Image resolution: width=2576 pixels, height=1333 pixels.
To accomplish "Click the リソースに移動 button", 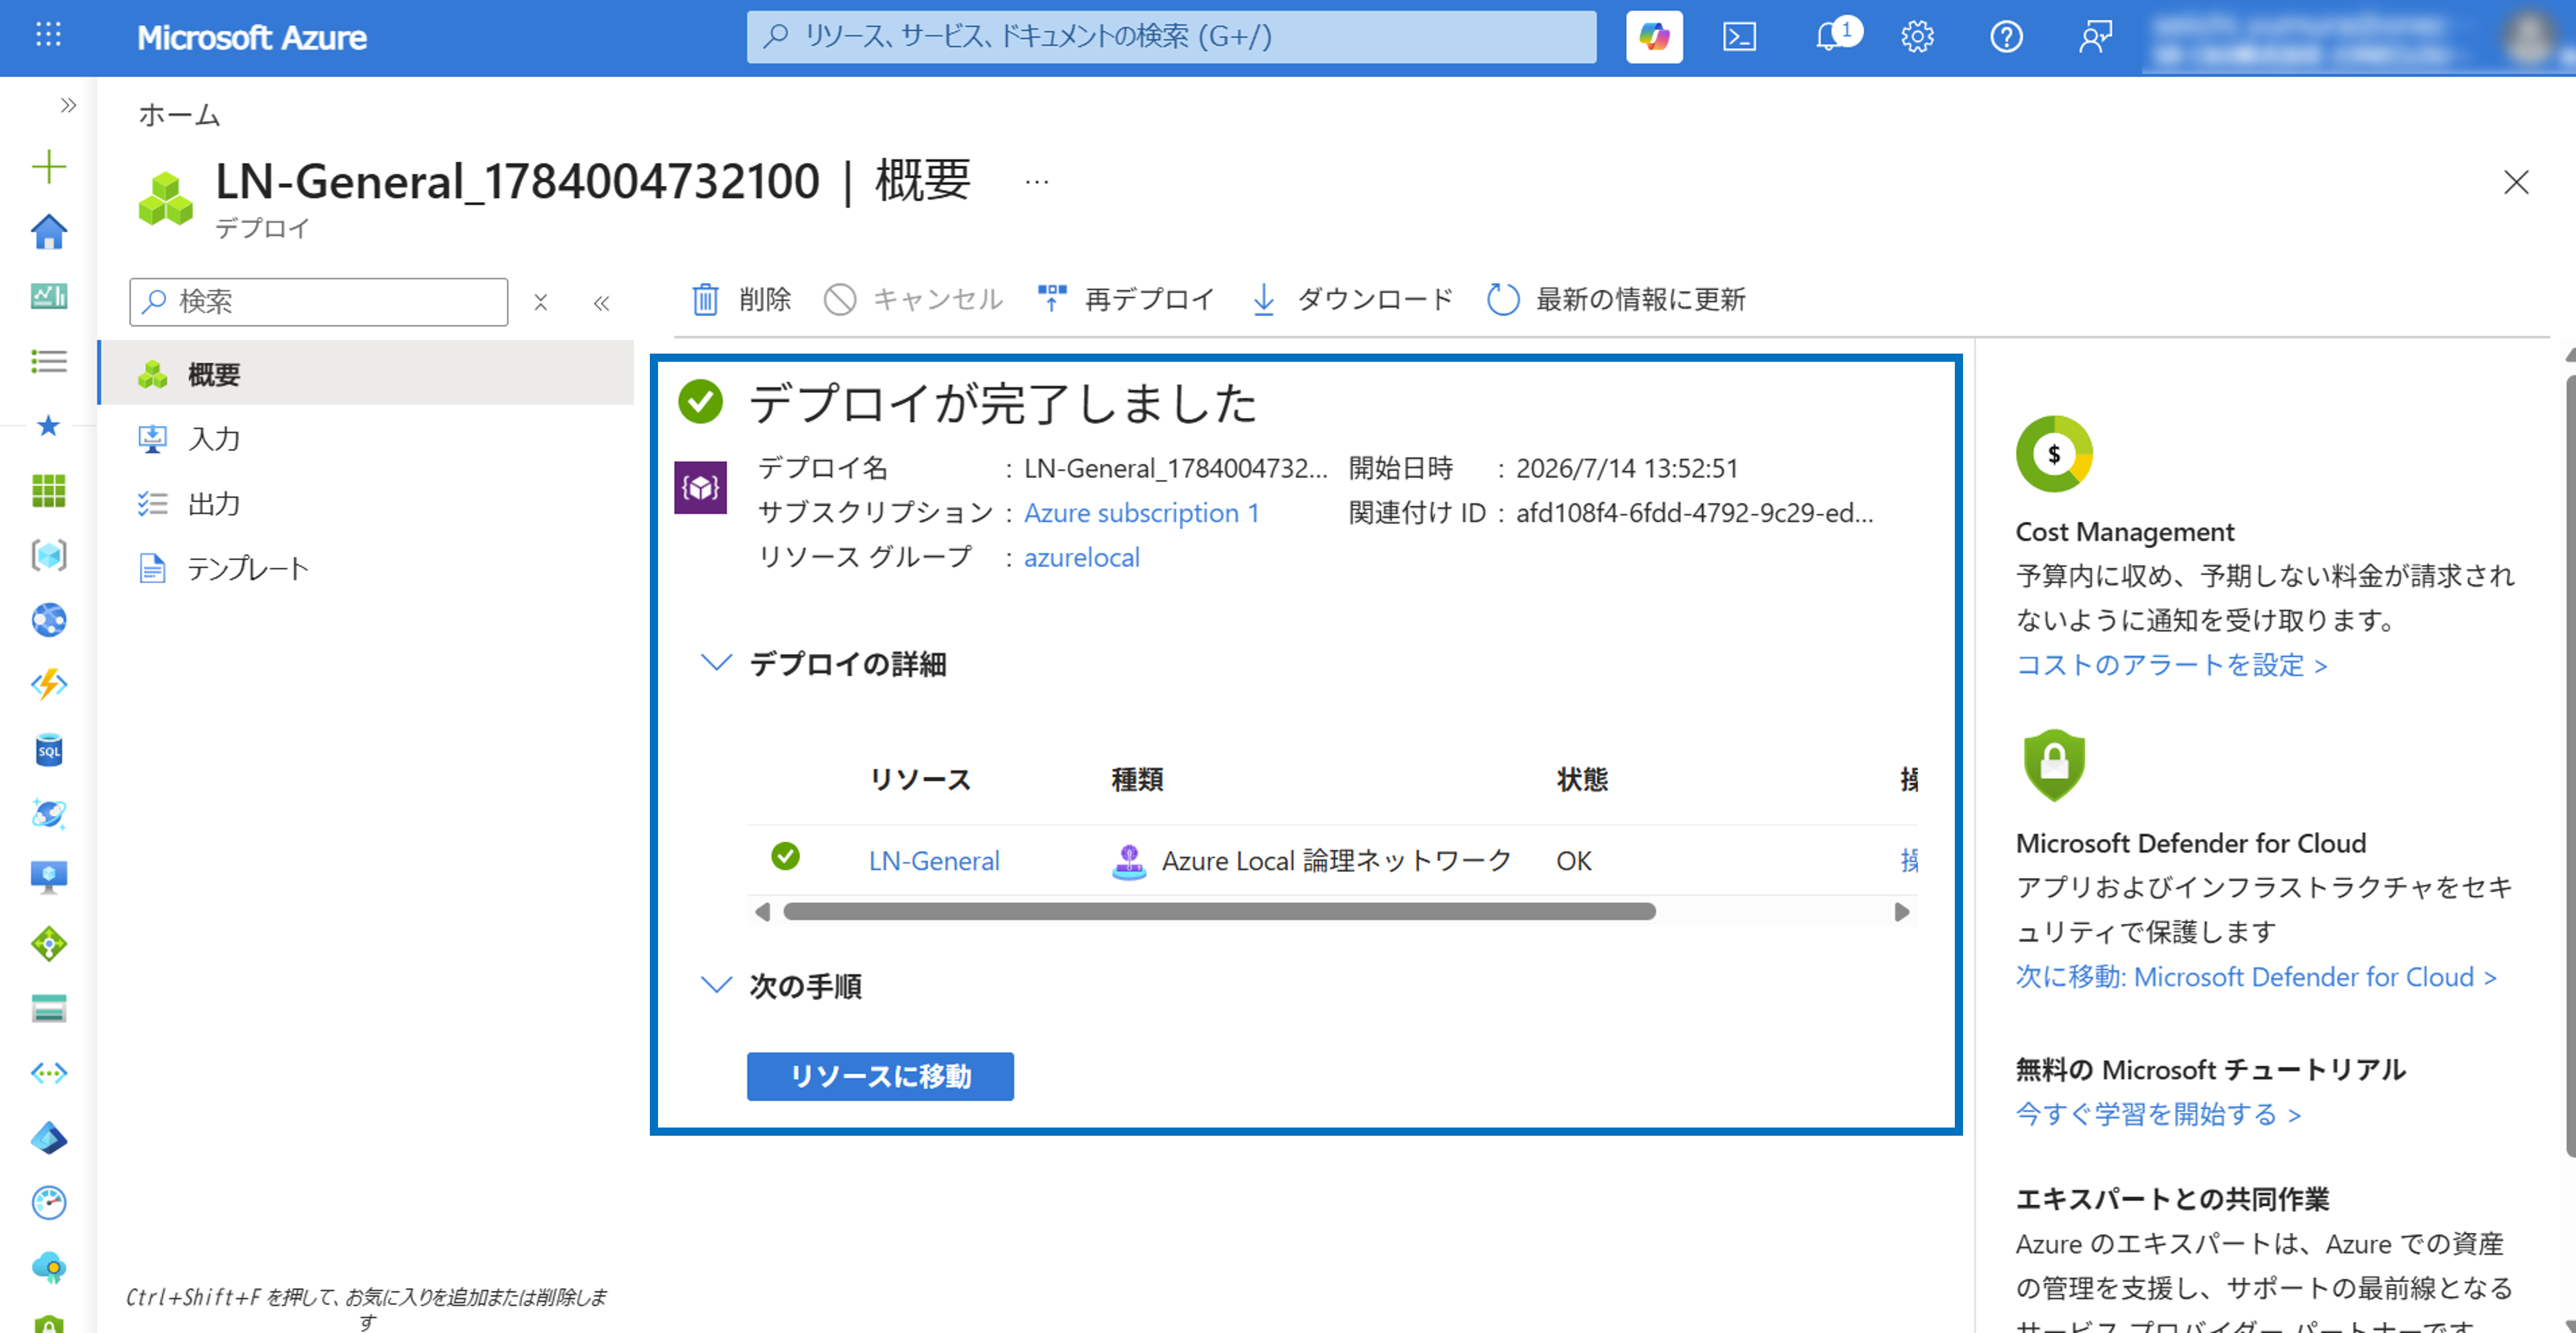I will [880, 1076].
